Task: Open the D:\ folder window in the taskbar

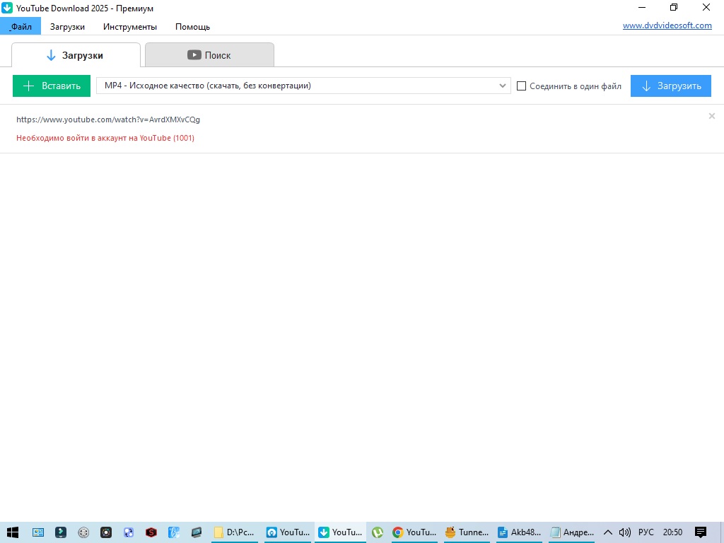Action: (x=235, y=532)
